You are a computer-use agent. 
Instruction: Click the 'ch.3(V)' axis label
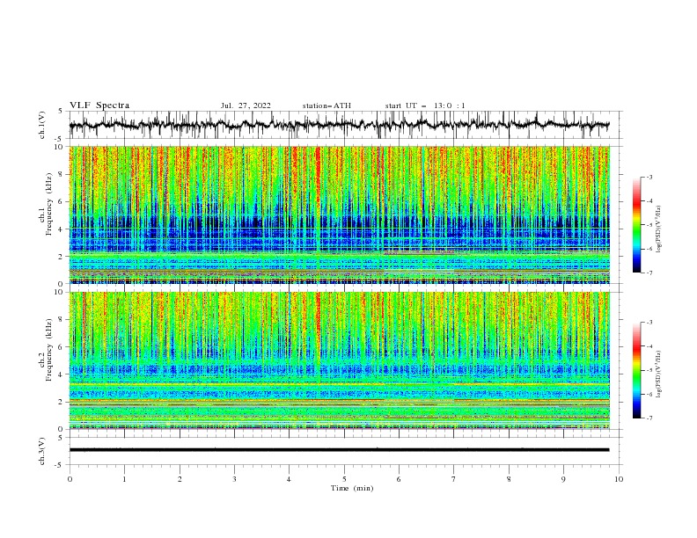pos(42,451)
